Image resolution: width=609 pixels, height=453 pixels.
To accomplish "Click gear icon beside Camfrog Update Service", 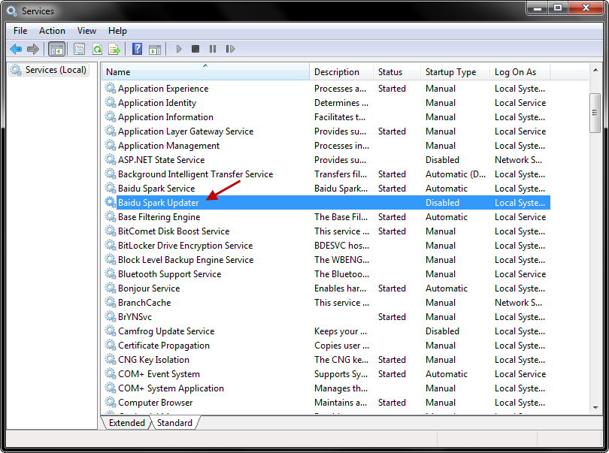I will click(x=111, y=331).
